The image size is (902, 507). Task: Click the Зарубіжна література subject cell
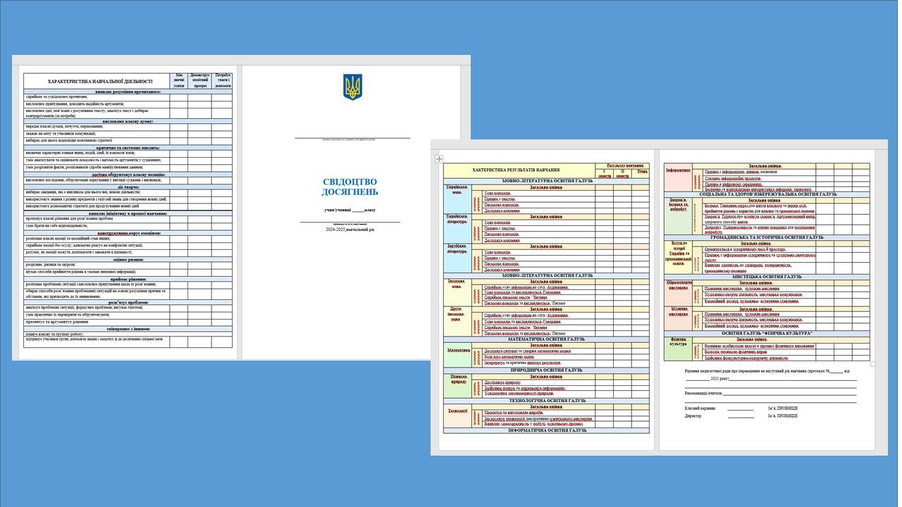pyautogui.click(x=458, y=258)
